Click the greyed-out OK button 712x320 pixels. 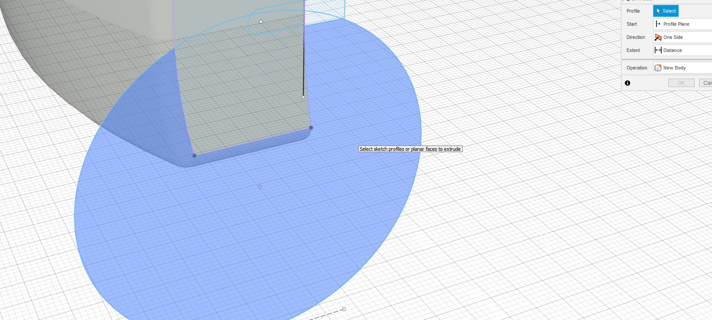click(x=681, y=83)
